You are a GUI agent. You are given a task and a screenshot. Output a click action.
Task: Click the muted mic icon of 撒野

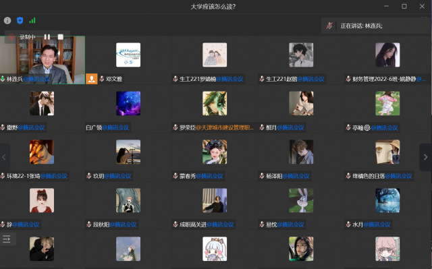click(3, 127)
